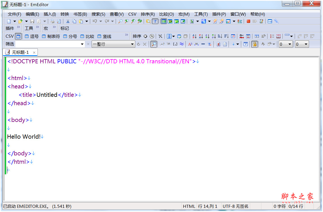This screenshot has width=323, height=212.
Task: Click the Copy icon in toolbar
Action: [x=74, y=21]
